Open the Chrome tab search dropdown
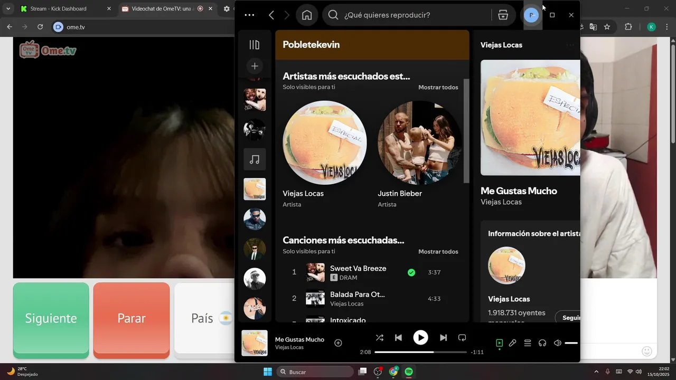 [x=8, y=8]
